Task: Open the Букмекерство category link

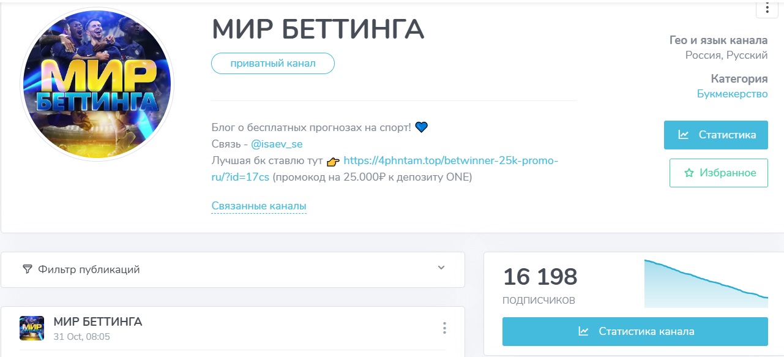Action: click(x=731, y=94)
